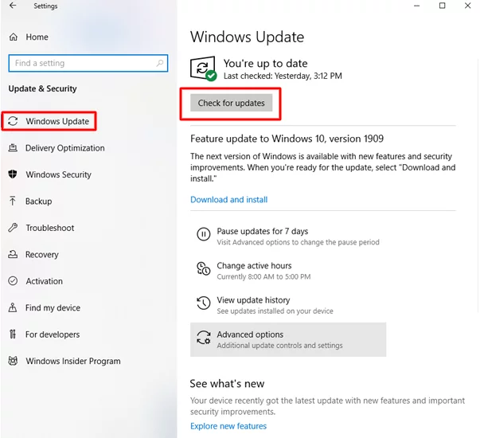Go to the Backup section
Screen dimensions: 480x438
coord(38,201)
